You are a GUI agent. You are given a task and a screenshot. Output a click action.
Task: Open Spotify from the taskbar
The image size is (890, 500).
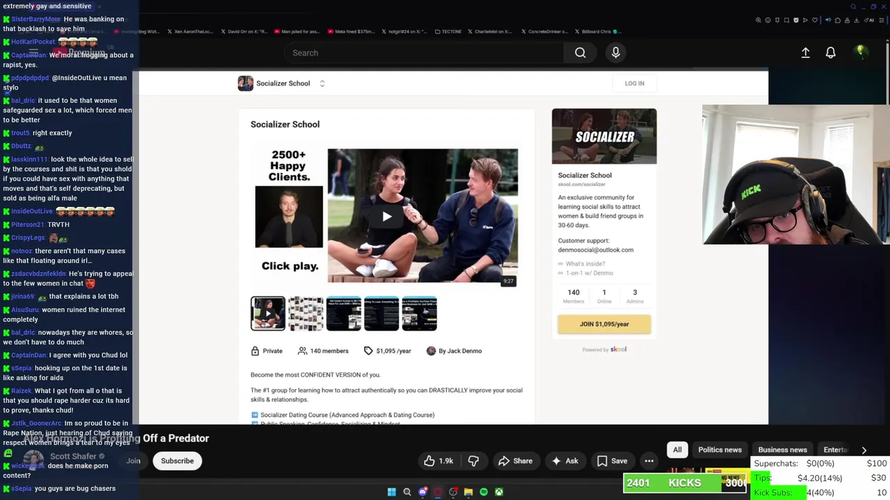[x=483, y=492]
